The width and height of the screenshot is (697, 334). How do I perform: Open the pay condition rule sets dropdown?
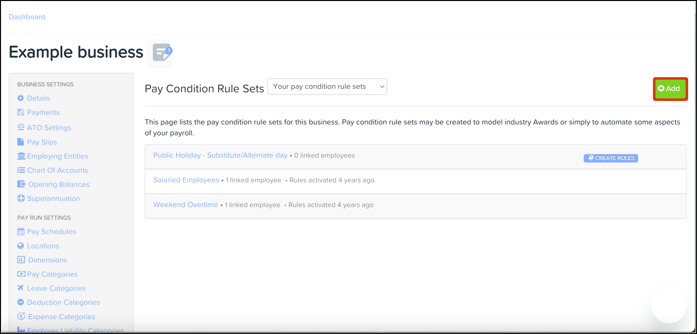click(327, 87)
